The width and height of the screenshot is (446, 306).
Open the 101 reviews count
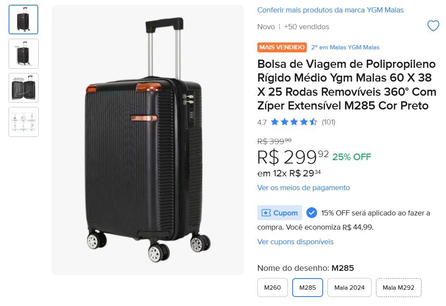pos(329,122)
